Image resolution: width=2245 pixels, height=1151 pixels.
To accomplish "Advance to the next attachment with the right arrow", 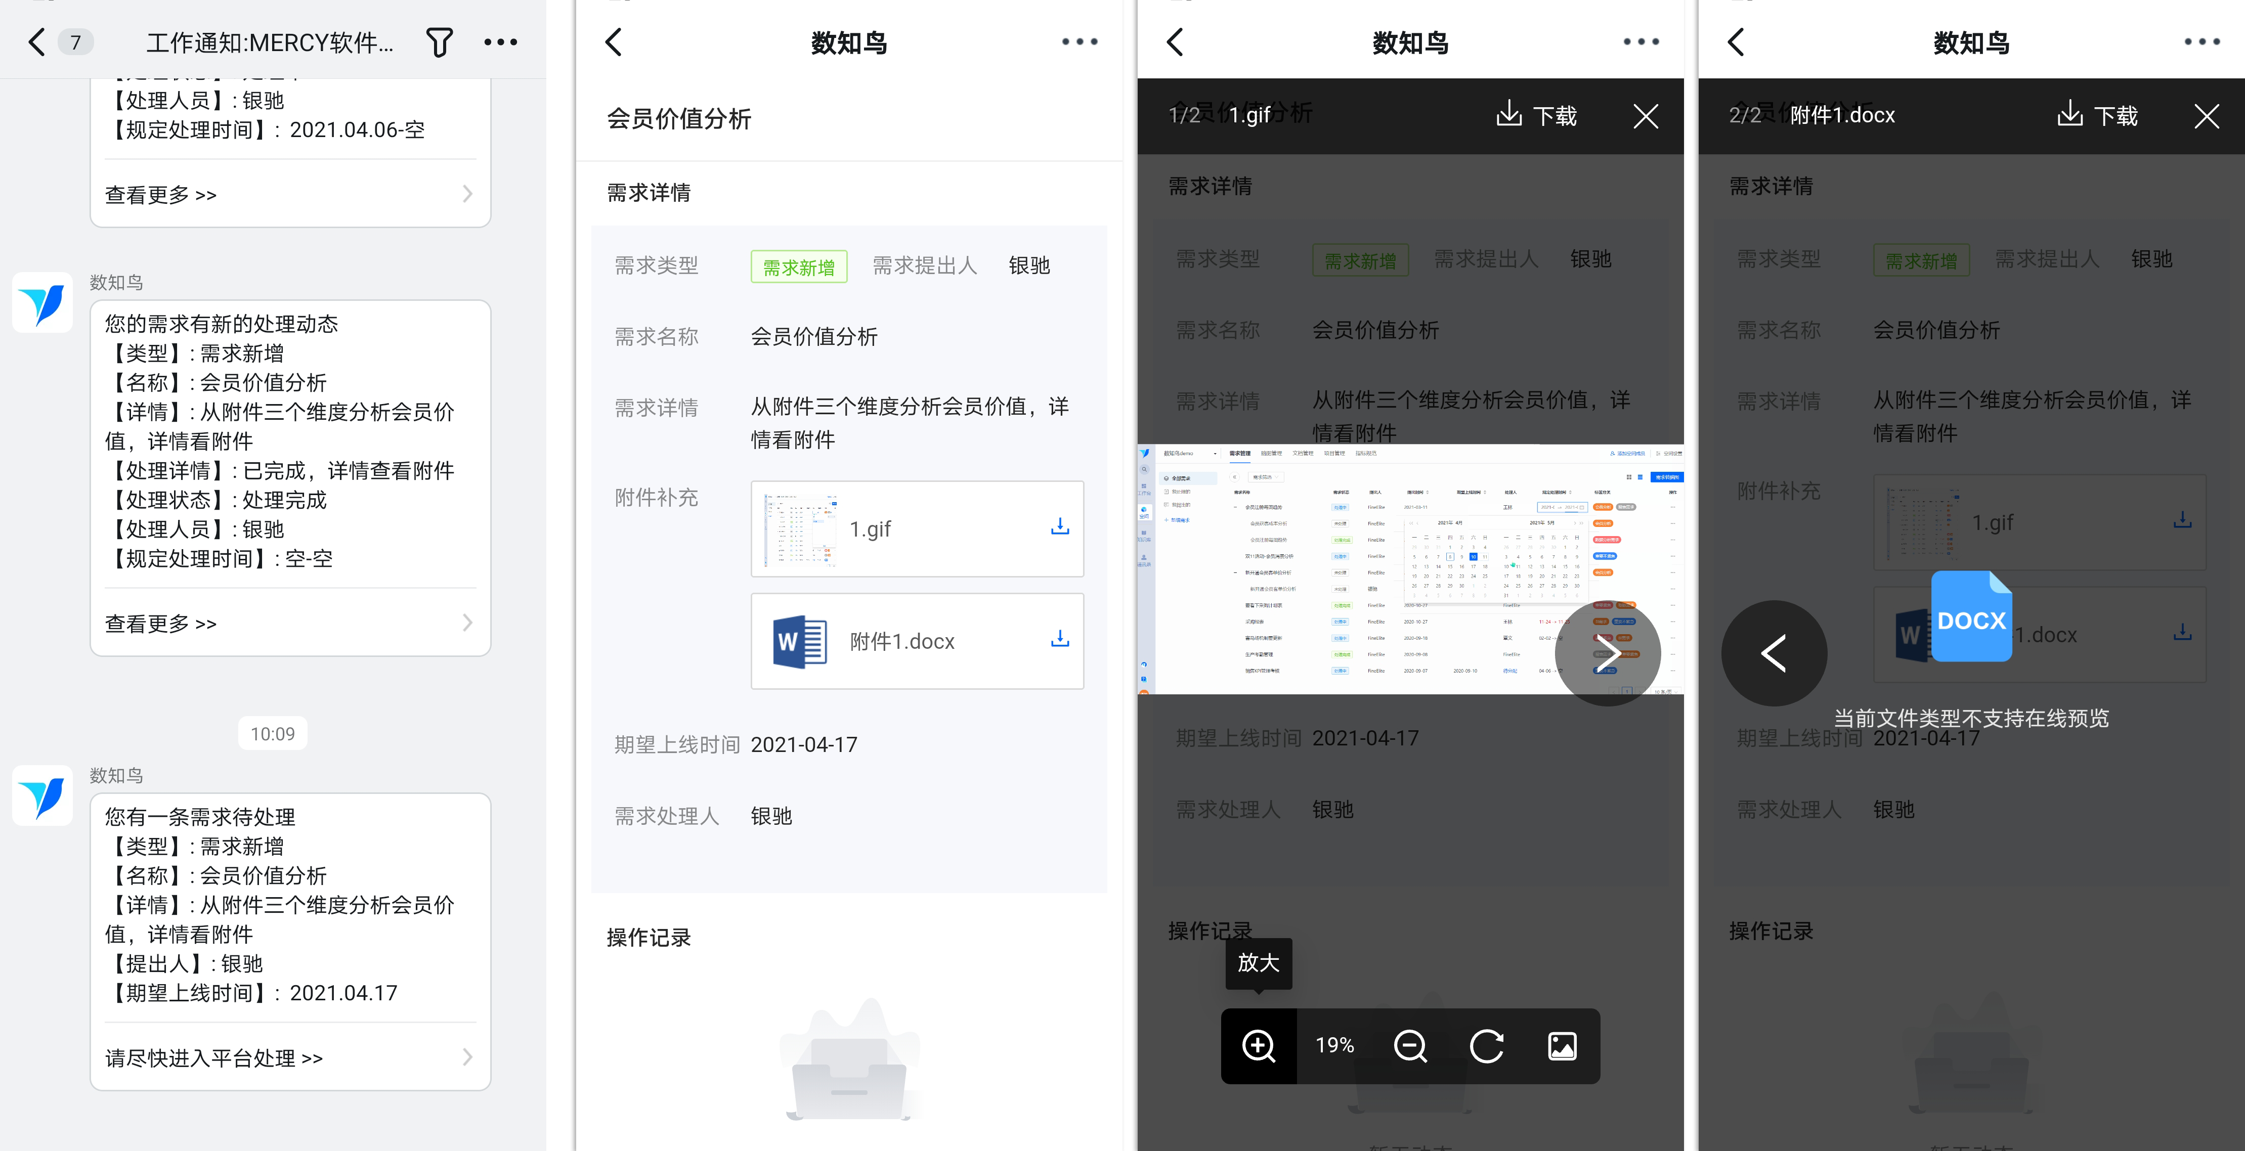I will point(1608,653).
